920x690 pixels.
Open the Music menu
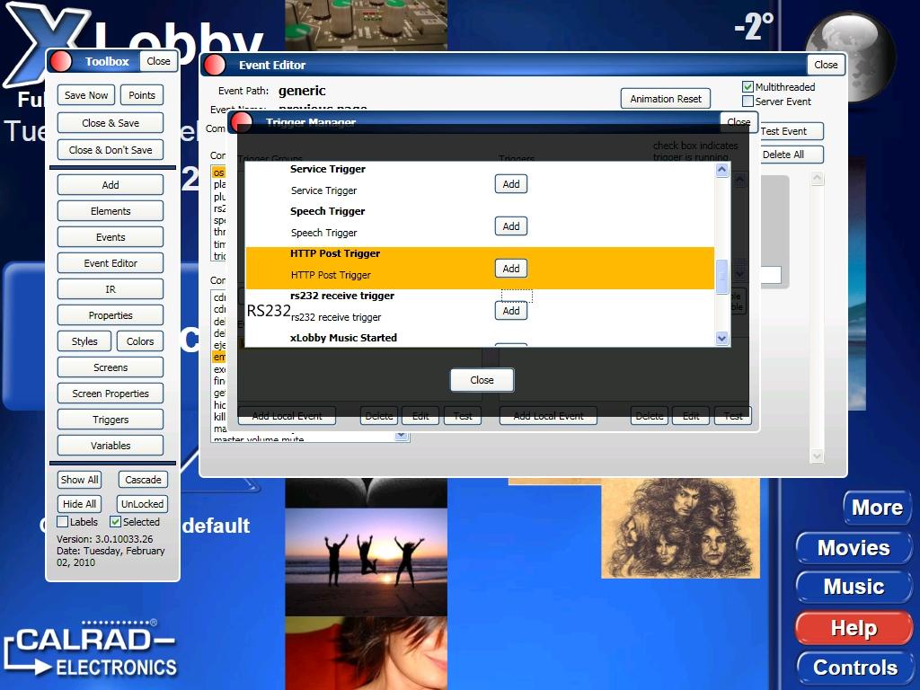(x=854, y=587)
